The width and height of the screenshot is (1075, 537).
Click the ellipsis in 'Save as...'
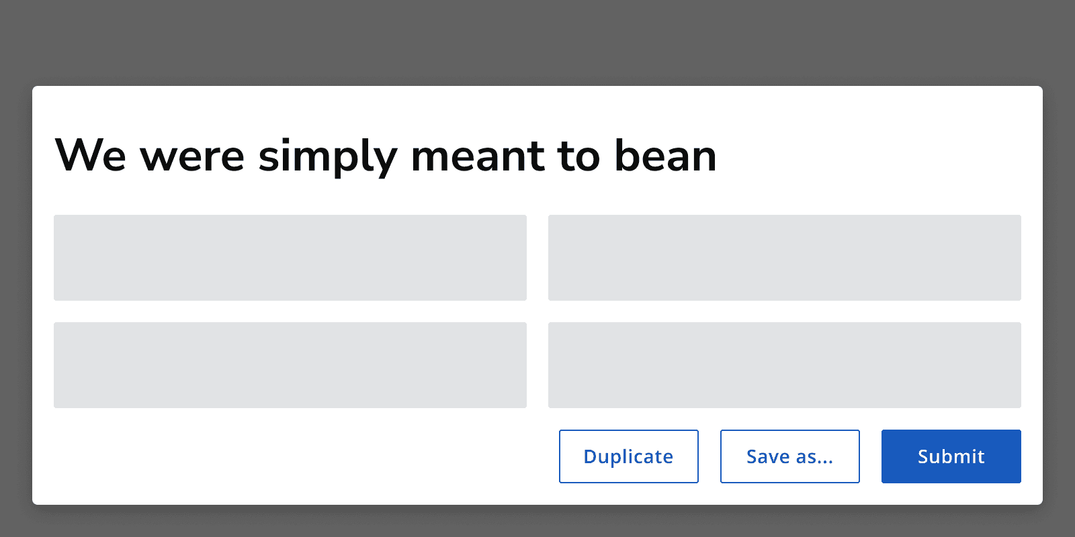coord(824,462)
